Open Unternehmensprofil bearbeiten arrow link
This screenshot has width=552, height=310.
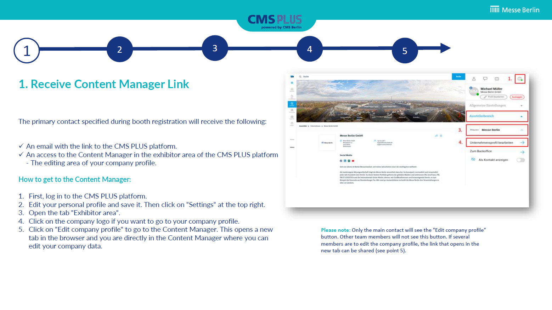coord(522,143)
